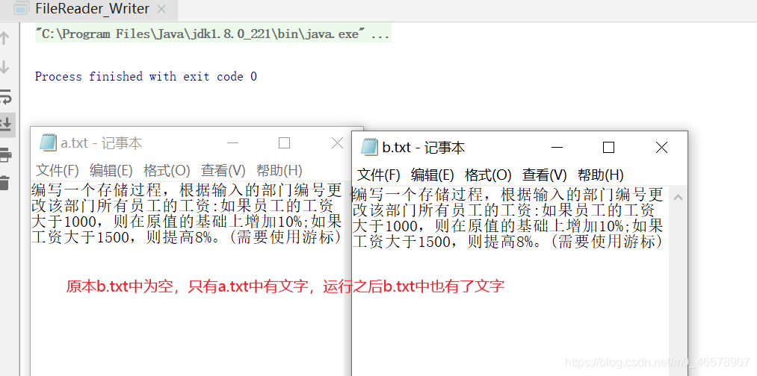Image resolution: width=757 pixels, height=376 pixels.
Task: Close the b.txt Notepad window
Action: coord(661,148)
